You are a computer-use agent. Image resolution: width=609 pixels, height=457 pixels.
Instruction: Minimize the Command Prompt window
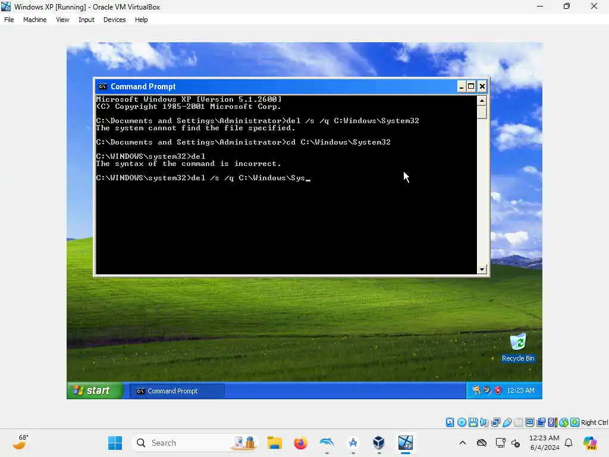(461, 86)
